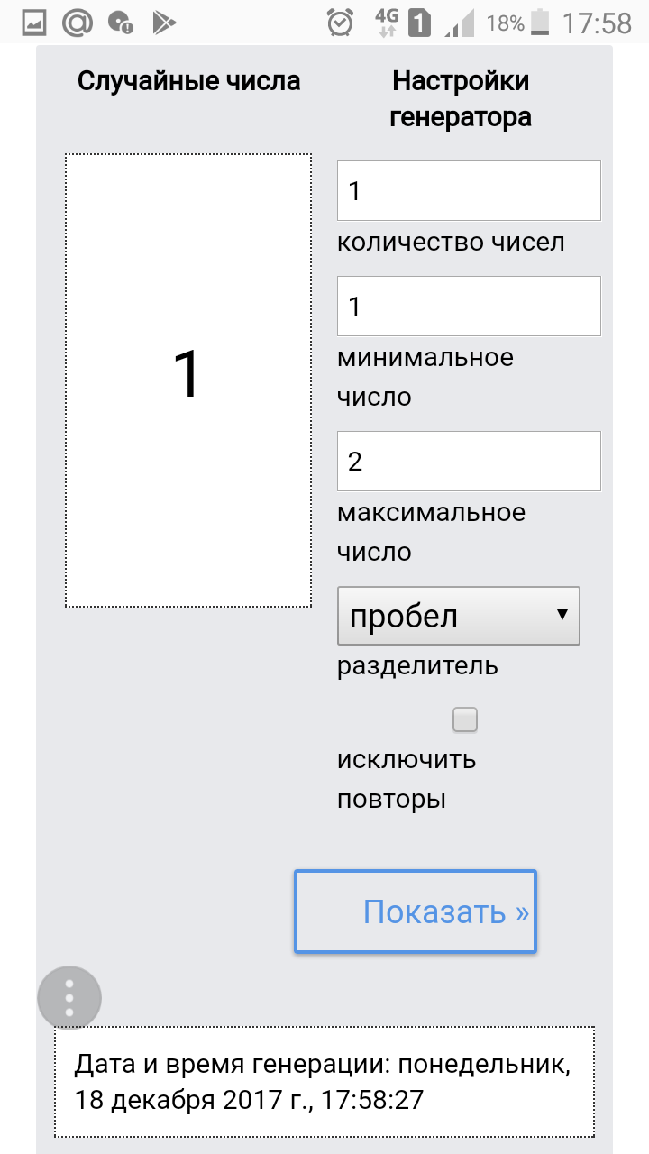Tap the 4G mobile data indicator
Screen dimensions: 649x1154
tap(387, 23)
